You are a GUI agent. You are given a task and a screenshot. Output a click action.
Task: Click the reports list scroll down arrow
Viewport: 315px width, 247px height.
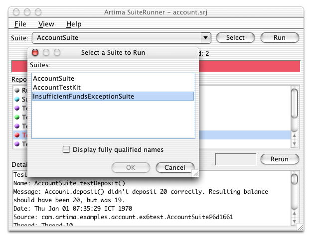click(294, 144)
